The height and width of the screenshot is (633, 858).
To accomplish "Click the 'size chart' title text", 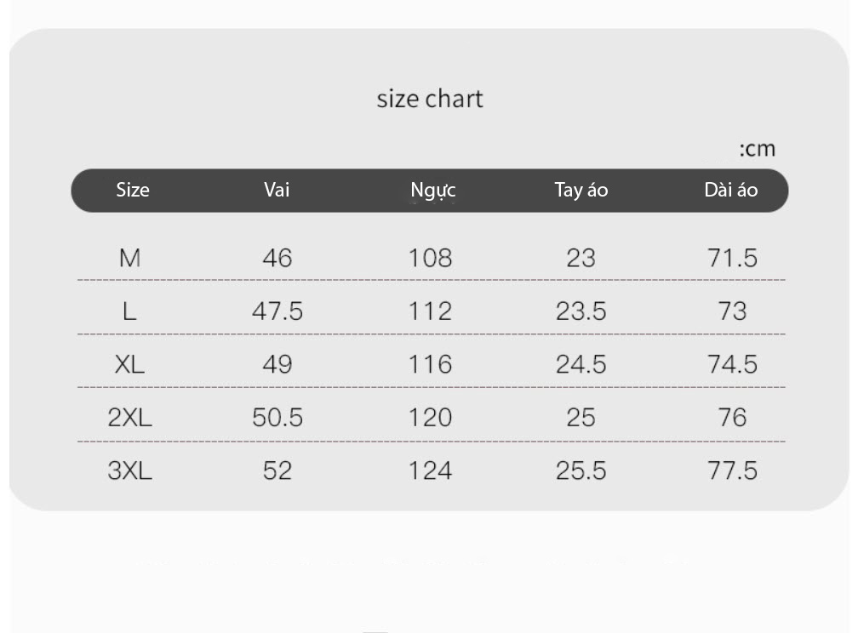I will click(430, 99).
